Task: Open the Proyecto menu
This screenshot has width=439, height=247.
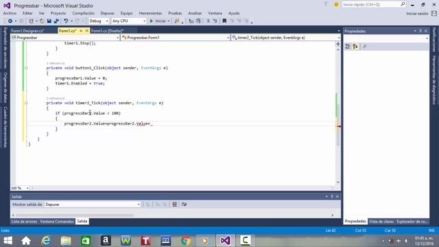Action: pos(58,13)
